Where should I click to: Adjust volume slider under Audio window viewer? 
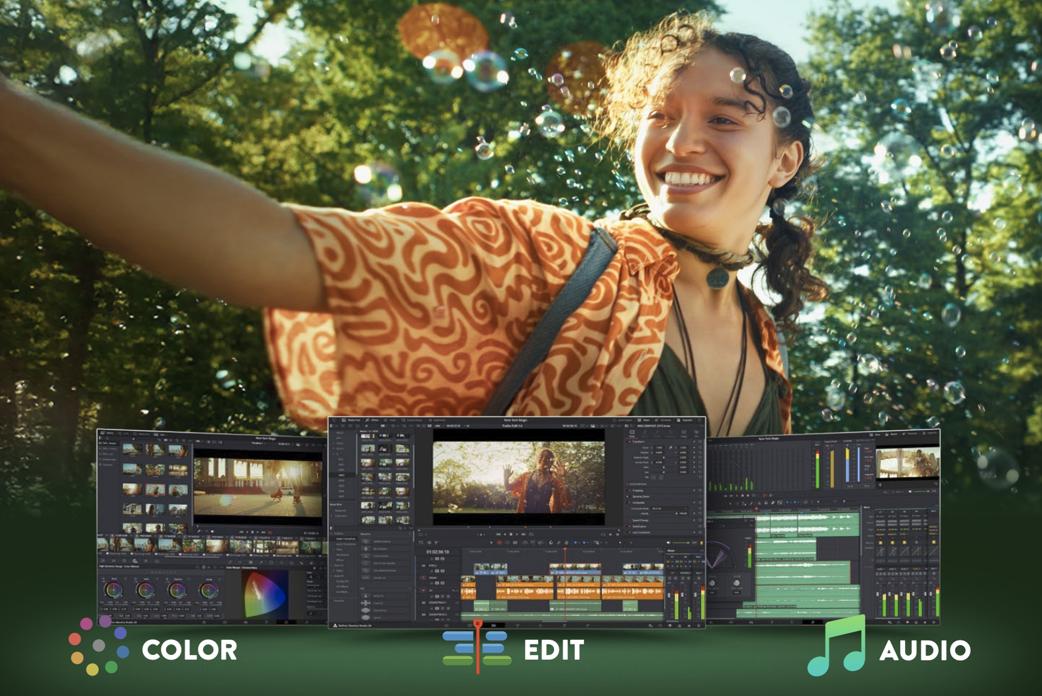(921, 491)
